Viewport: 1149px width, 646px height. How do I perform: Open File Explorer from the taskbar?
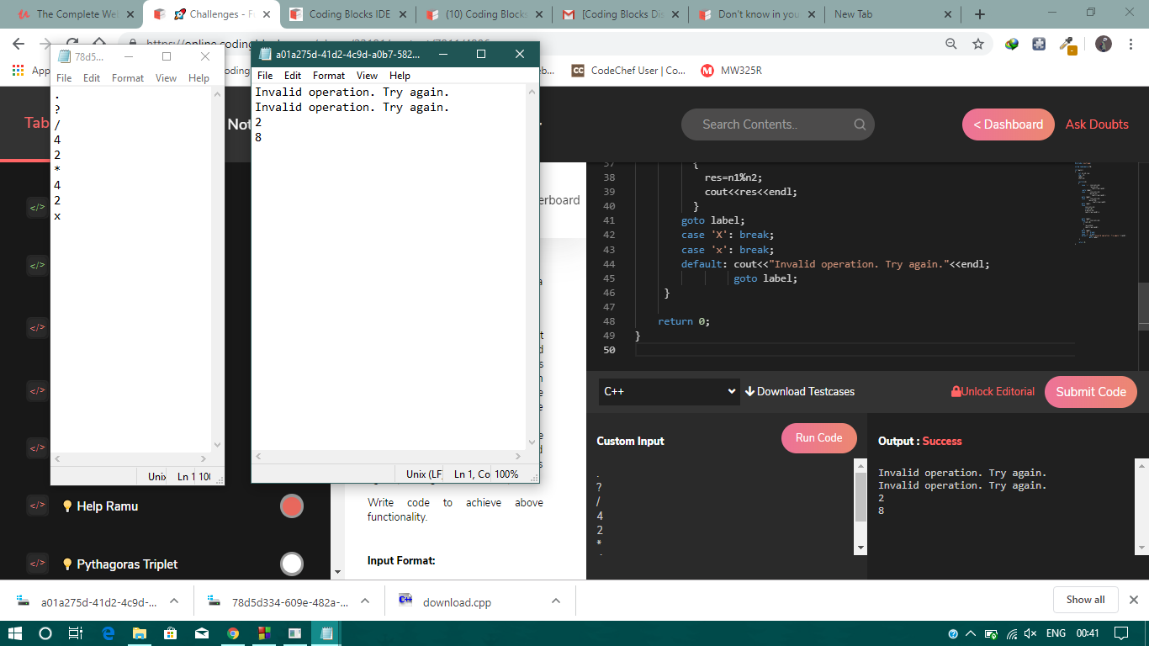click(139, 633)
